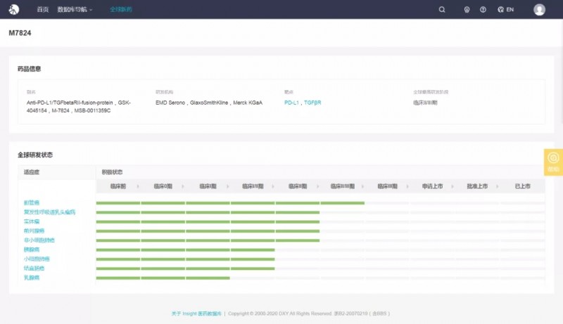Click the yellow floating feedback widget icon
The width and height of the screenshot is (563, 324).
point(553,158)
